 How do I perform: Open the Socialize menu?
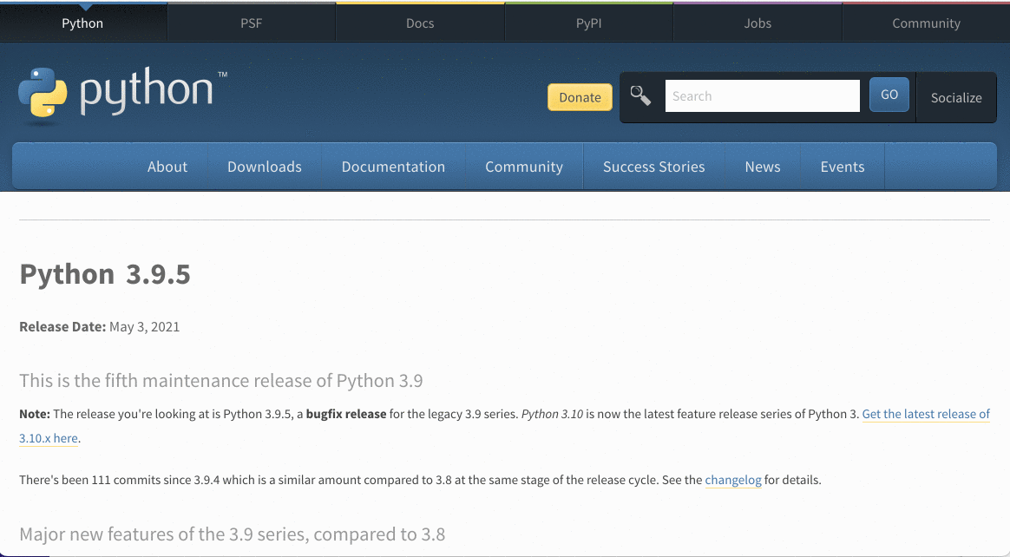pos(956,98)
